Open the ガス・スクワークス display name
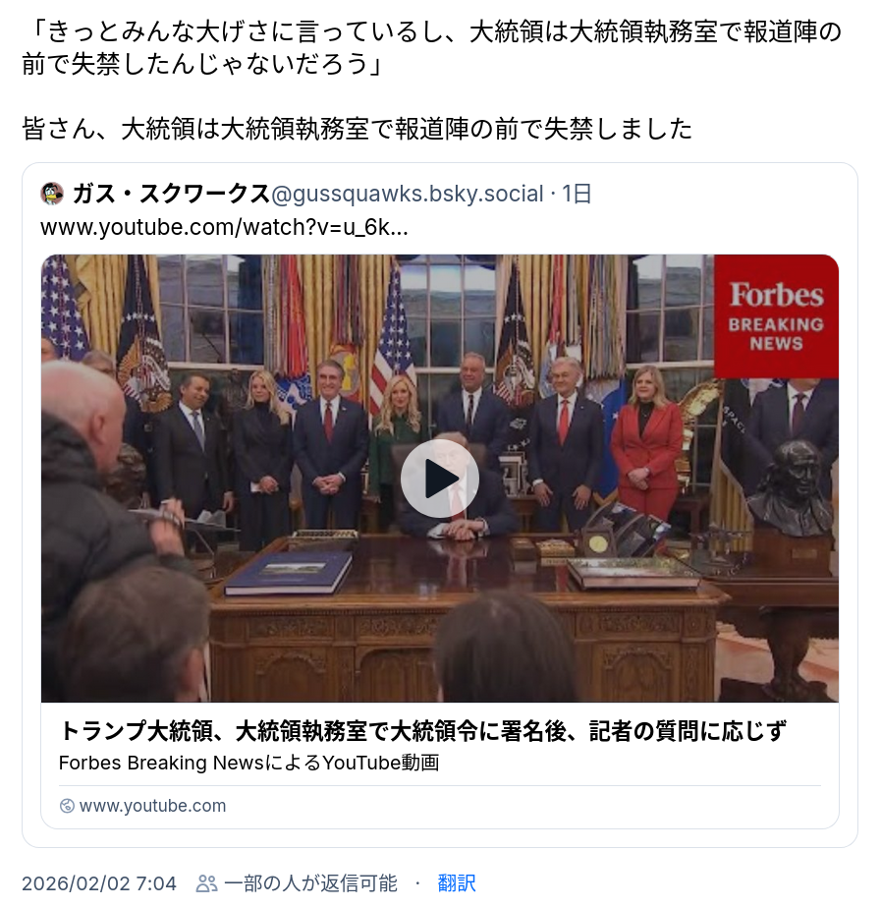This screenshot has height=908, width=881. pyautogui.click(x=171, y=194)
